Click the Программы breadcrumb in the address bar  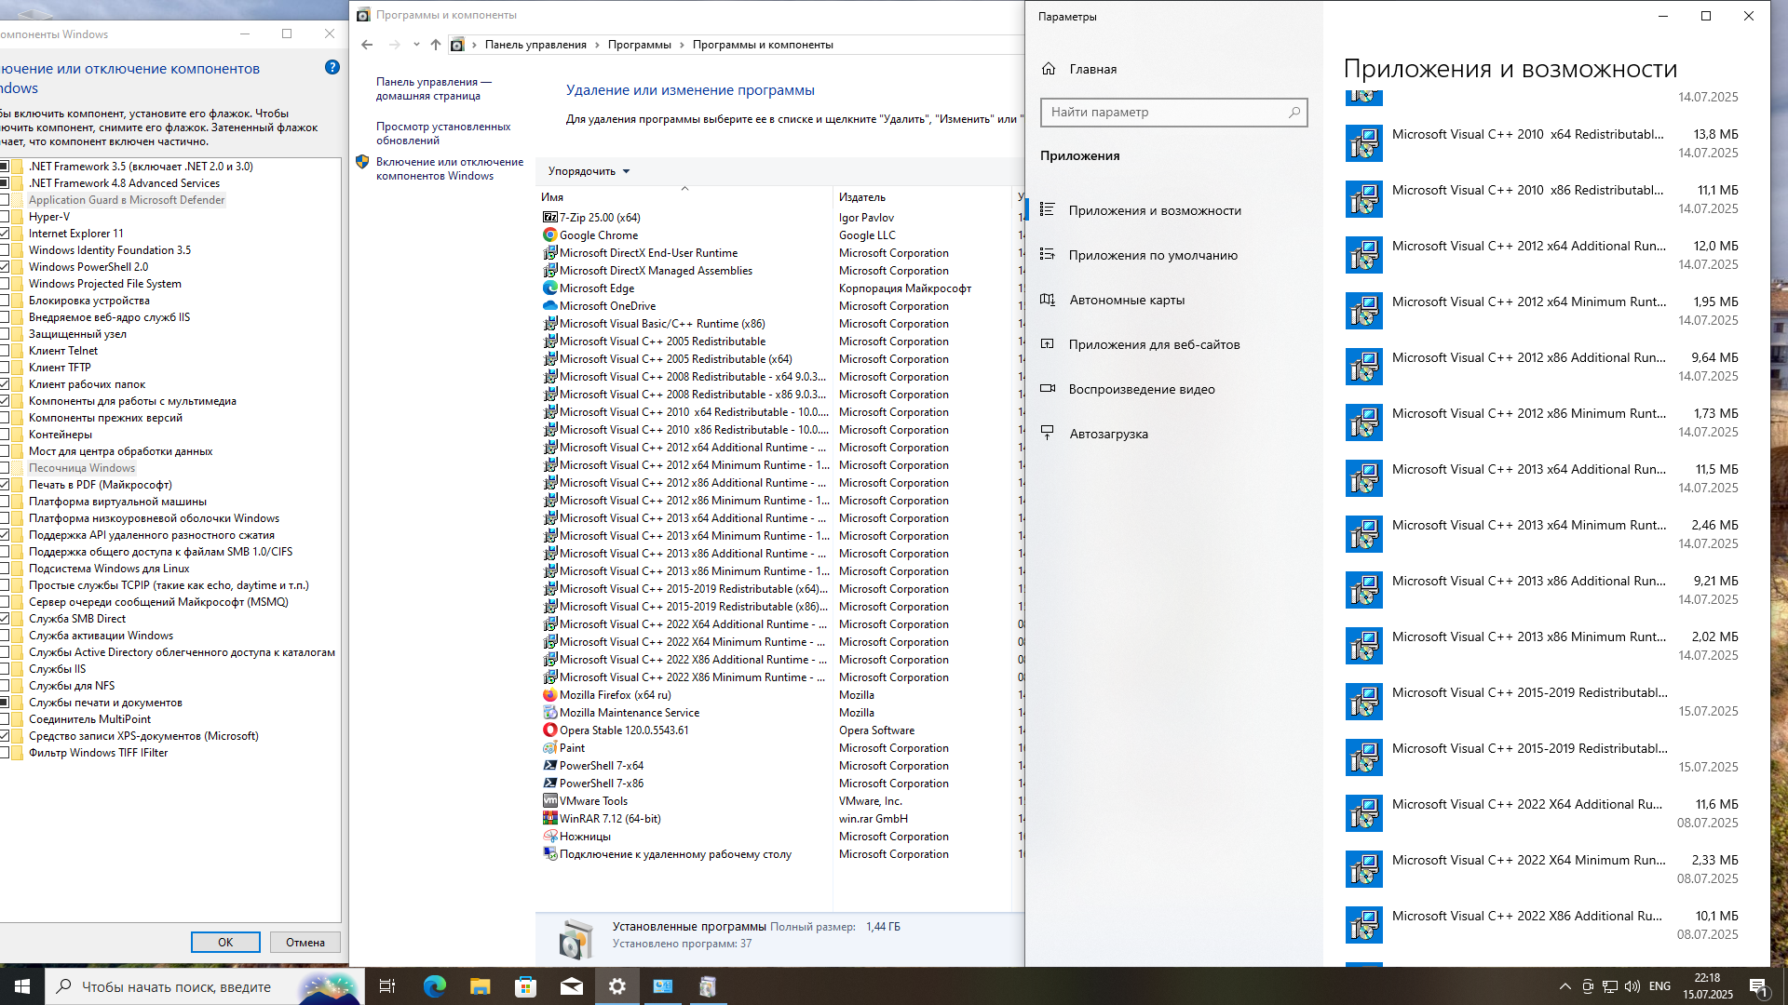click(639, 45)
